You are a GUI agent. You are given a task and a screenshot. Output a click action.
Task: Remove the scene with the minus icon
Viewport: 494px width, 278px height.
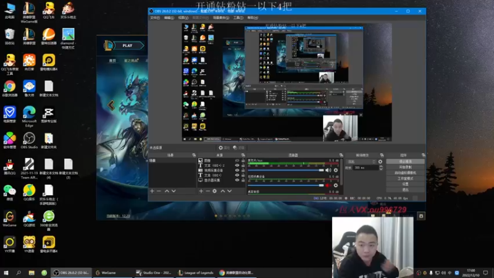click(x=159, y=191)
